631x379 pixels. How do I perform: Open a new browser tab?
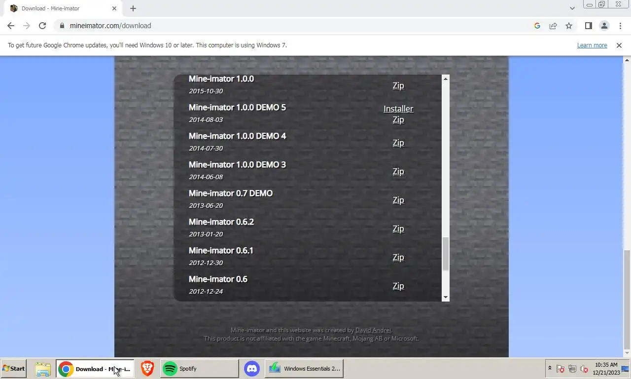pyautogui.click(x=133, y=8)
